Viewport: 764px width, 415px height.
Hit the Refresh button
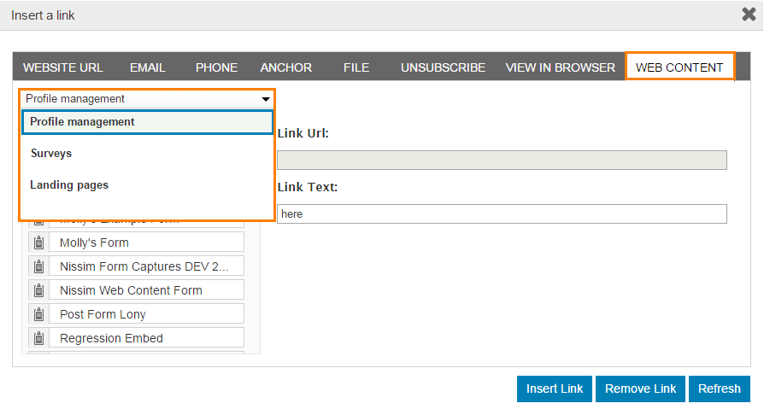point(719,389)
